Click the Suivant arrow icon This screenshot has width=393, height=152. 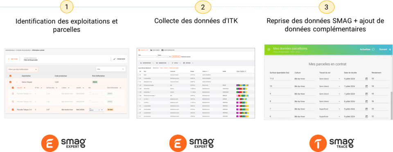389,49
